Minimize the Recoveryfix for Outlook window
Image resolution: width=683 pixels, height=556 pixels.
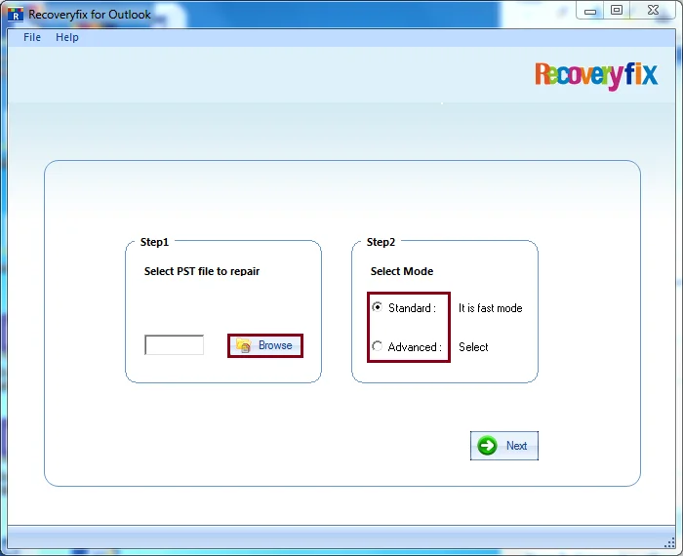(590, 11)
